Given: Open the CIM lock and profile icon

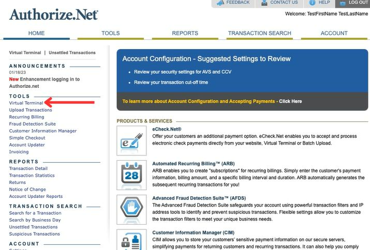Looking at the screenshot, I should coord(131,240).
